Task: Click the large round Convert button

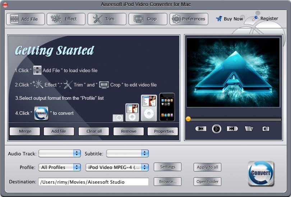Action: [261, 173]
